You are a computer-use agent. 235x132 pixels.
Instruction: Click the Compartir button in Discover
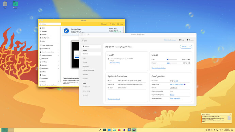point(104,24)
